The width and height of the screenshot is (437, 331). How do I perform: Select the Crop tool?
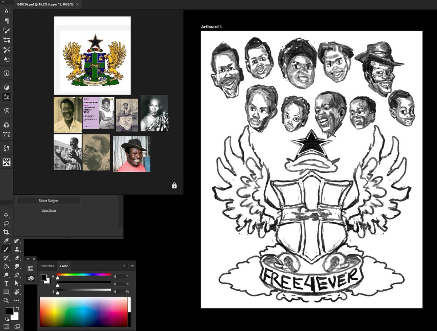(x=6, y=232)
